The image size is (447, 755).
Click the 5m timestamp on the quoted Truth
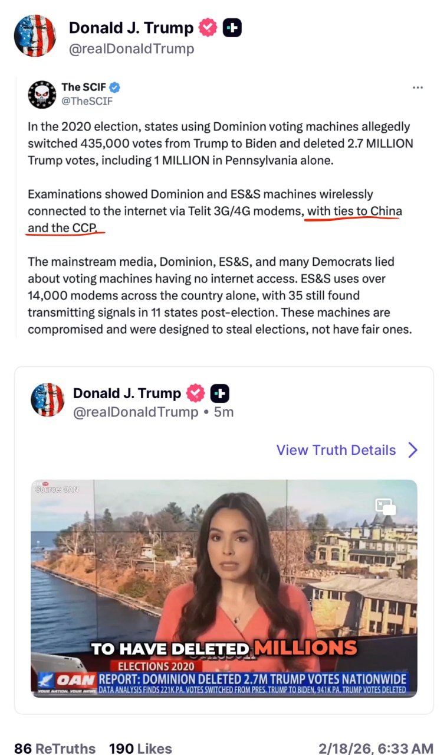click(x=224, y=412)
